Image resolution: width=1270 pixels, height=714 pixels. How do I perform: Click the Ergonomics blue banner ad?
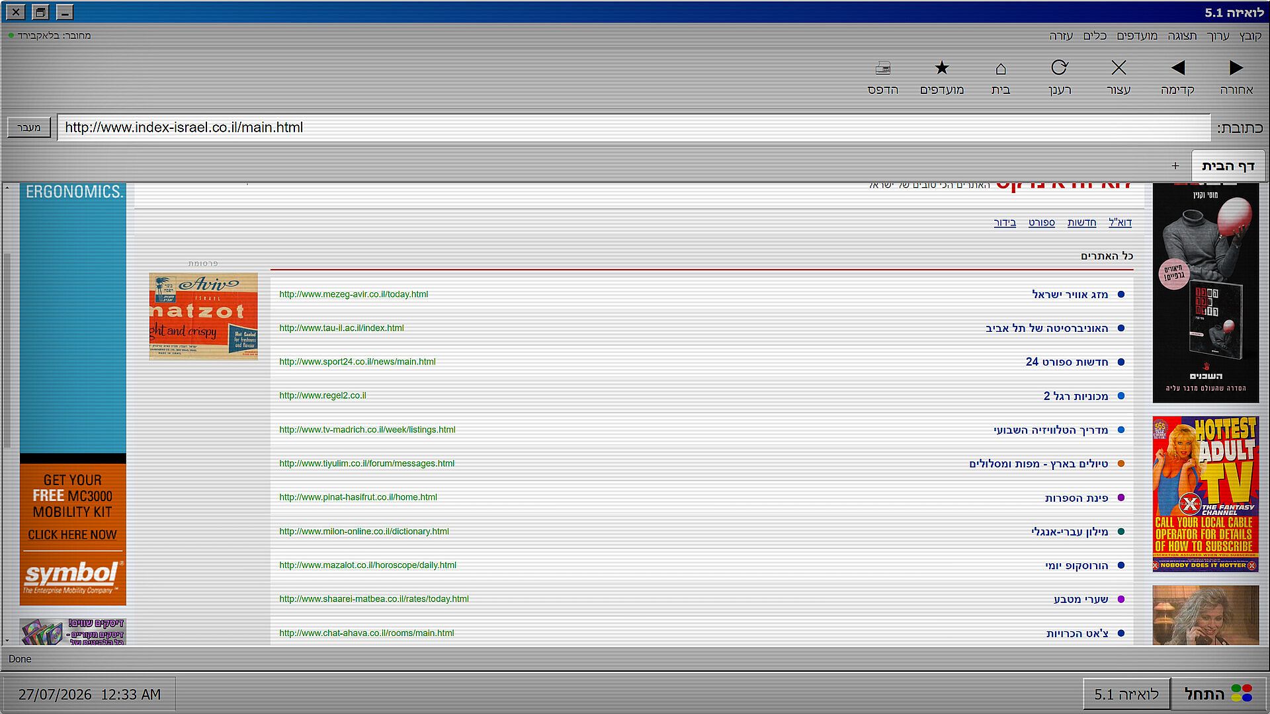(x=73, y=319)
